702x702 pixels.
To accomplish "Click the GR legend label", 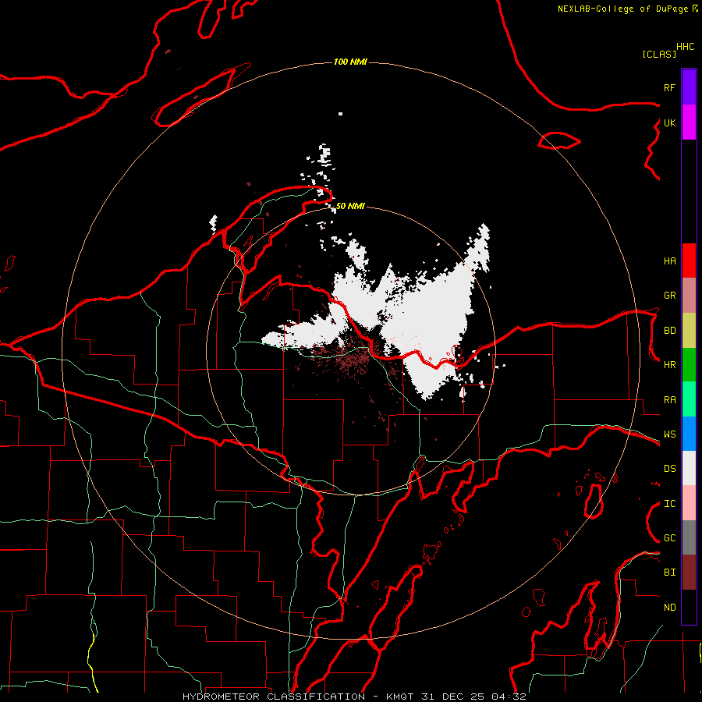I will (669, 296).
